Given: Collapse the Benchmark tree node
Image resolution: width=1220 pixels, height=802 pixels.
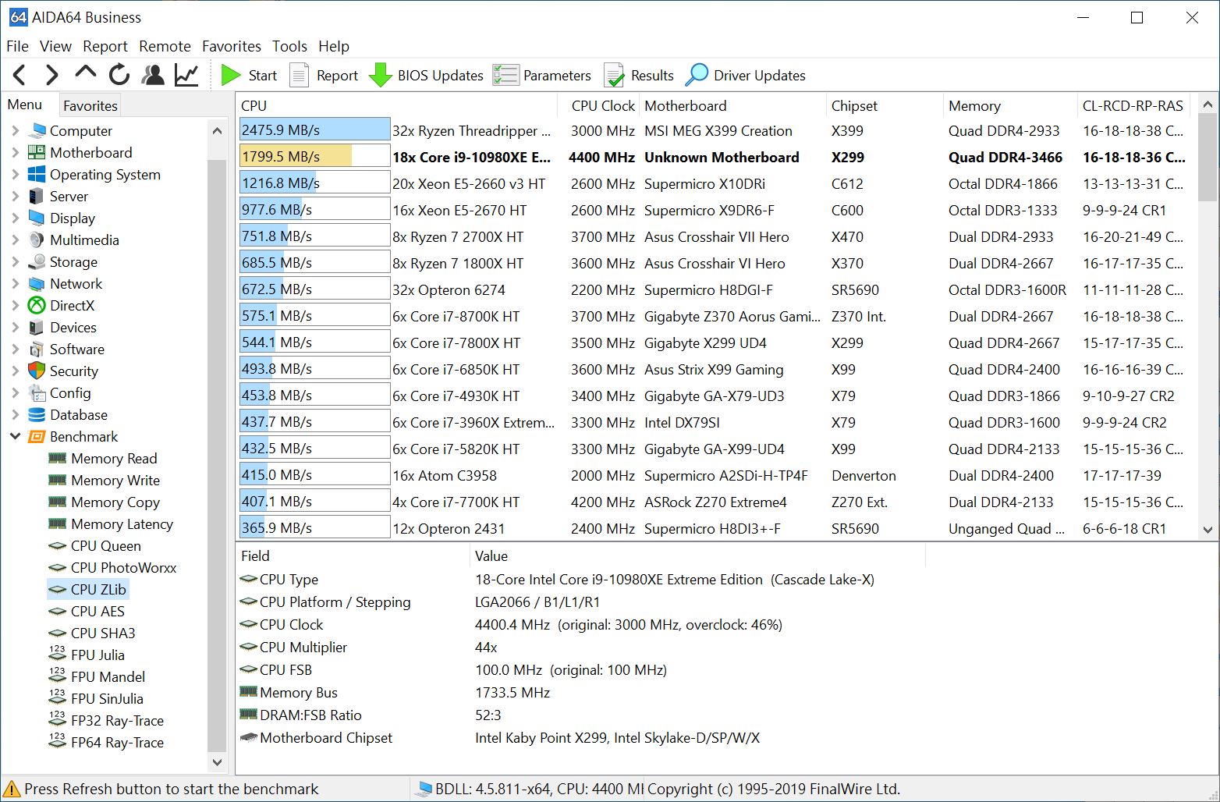Looking at the screenshot, I should (x=15, y=437).
